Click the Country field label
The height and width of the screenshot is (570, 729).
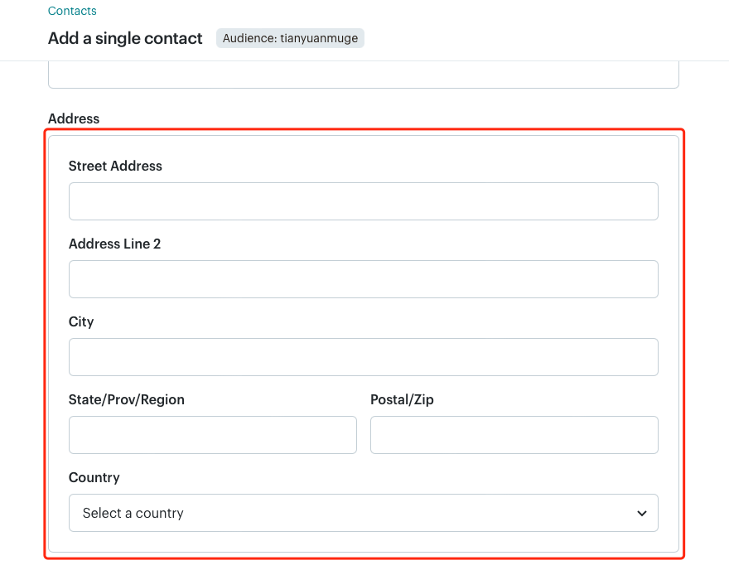click(94, 477)
